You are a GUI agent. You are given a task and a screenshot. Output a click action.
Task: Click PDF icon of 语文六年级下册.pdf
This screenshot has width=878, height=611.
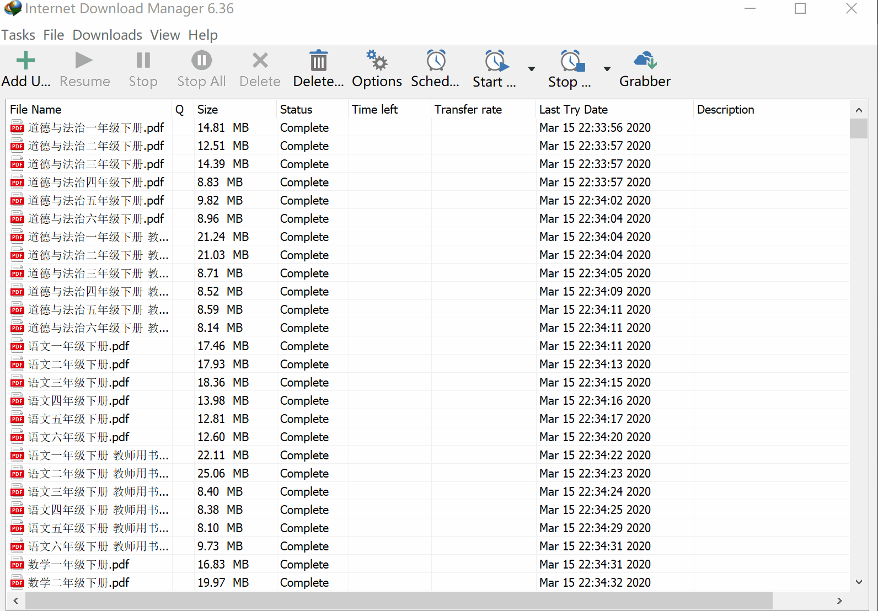[18, 437]
